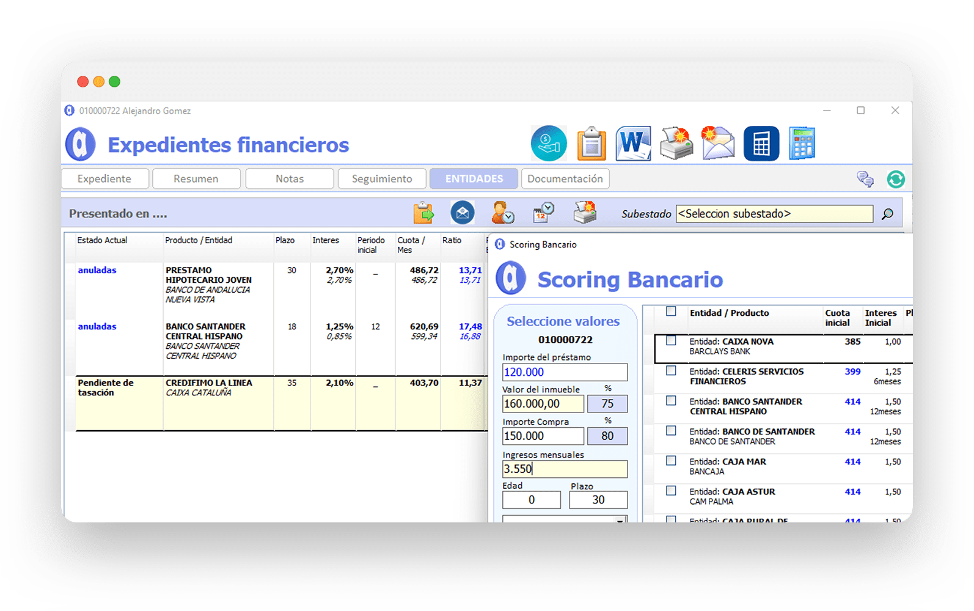This screenshot has width=974, height=611.
Task: Click the red macOS close dot
Action: [x=82, y=81]
